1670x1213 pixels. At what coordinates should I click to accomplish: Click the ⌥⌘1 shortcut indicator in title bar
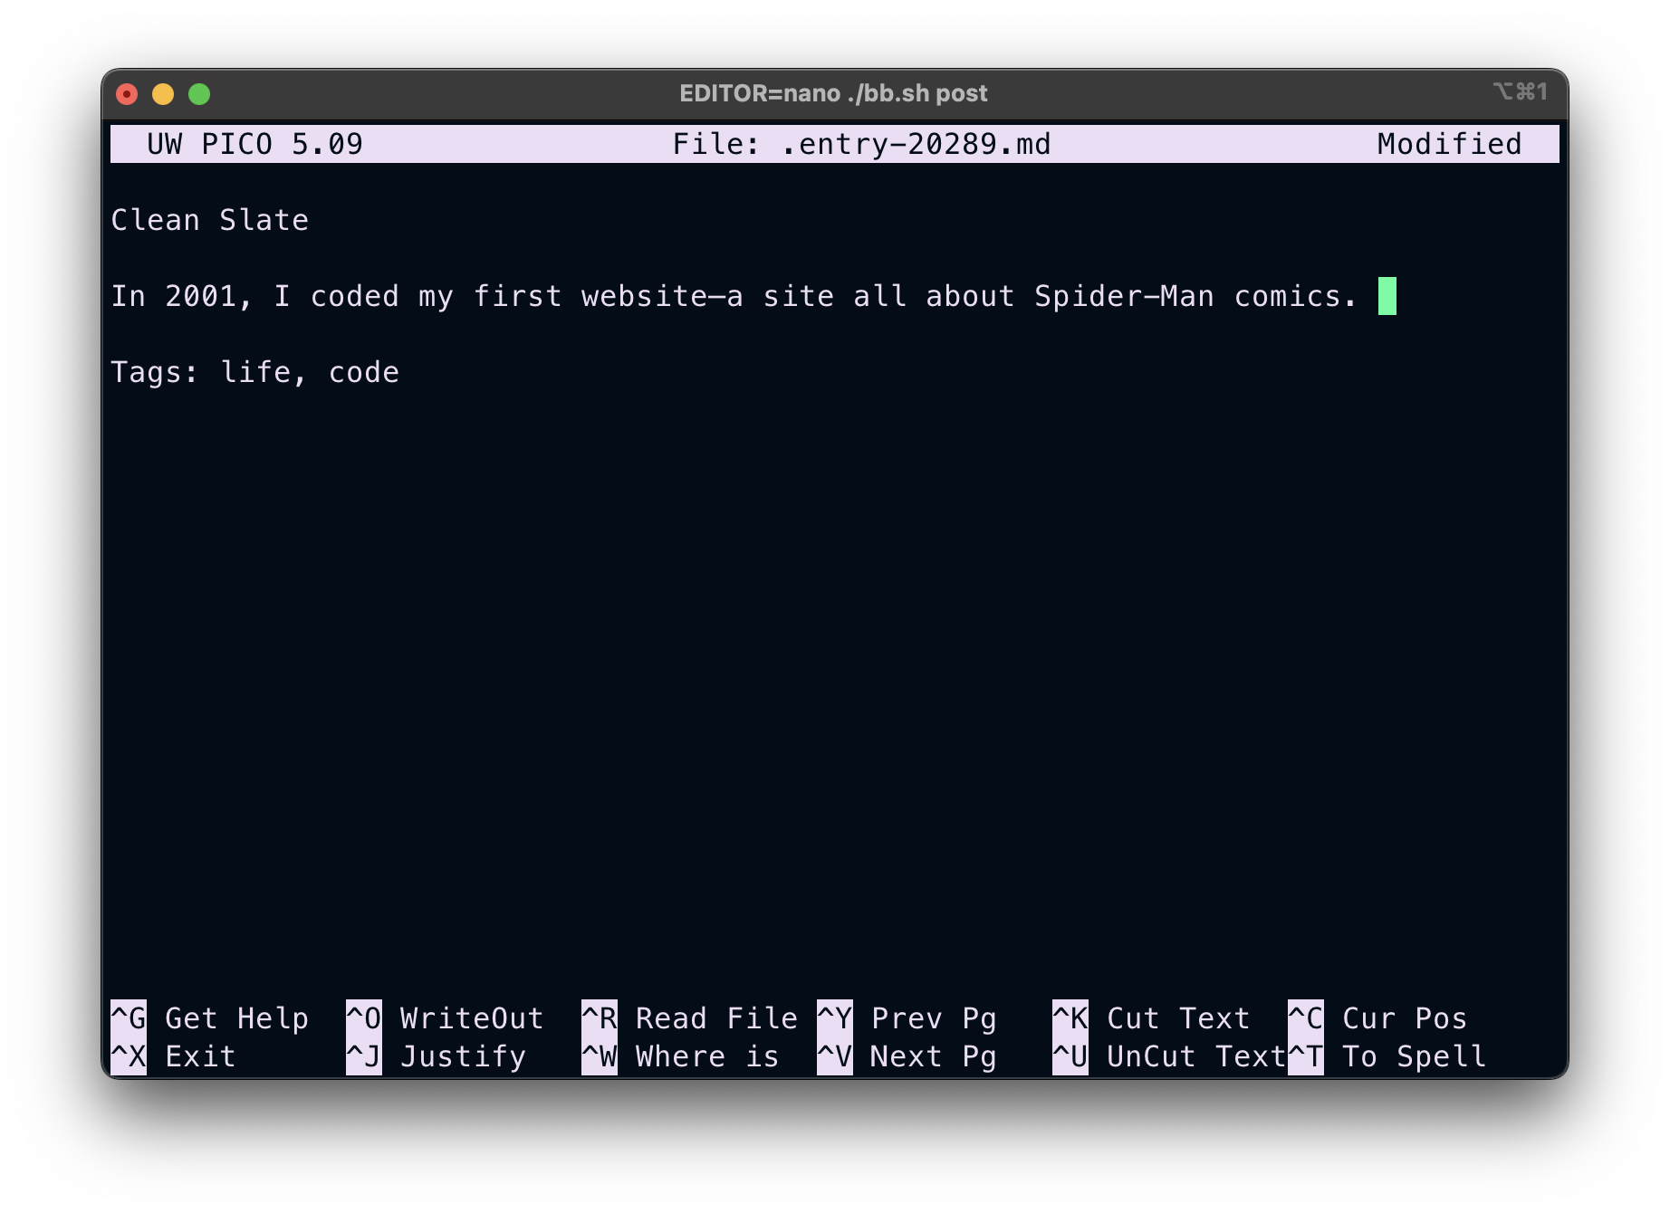coord(1520,91)
